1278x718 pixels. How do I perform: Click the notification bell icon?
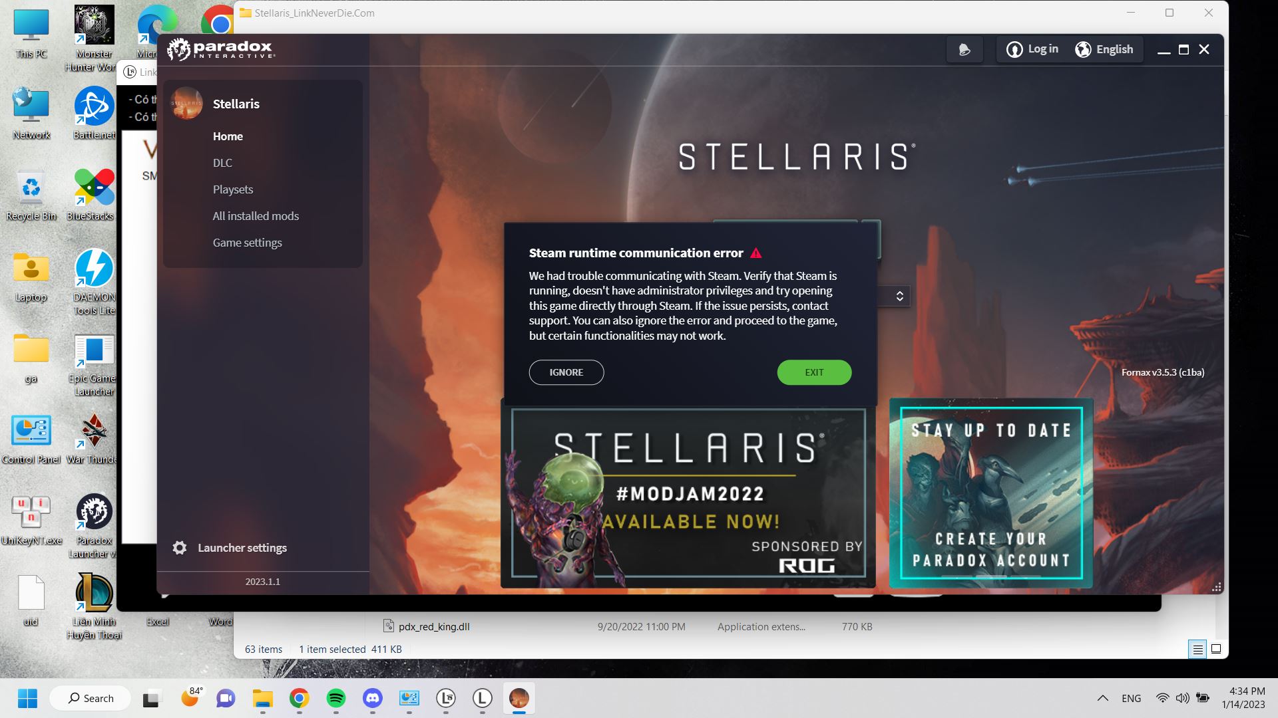coord(964,49)
